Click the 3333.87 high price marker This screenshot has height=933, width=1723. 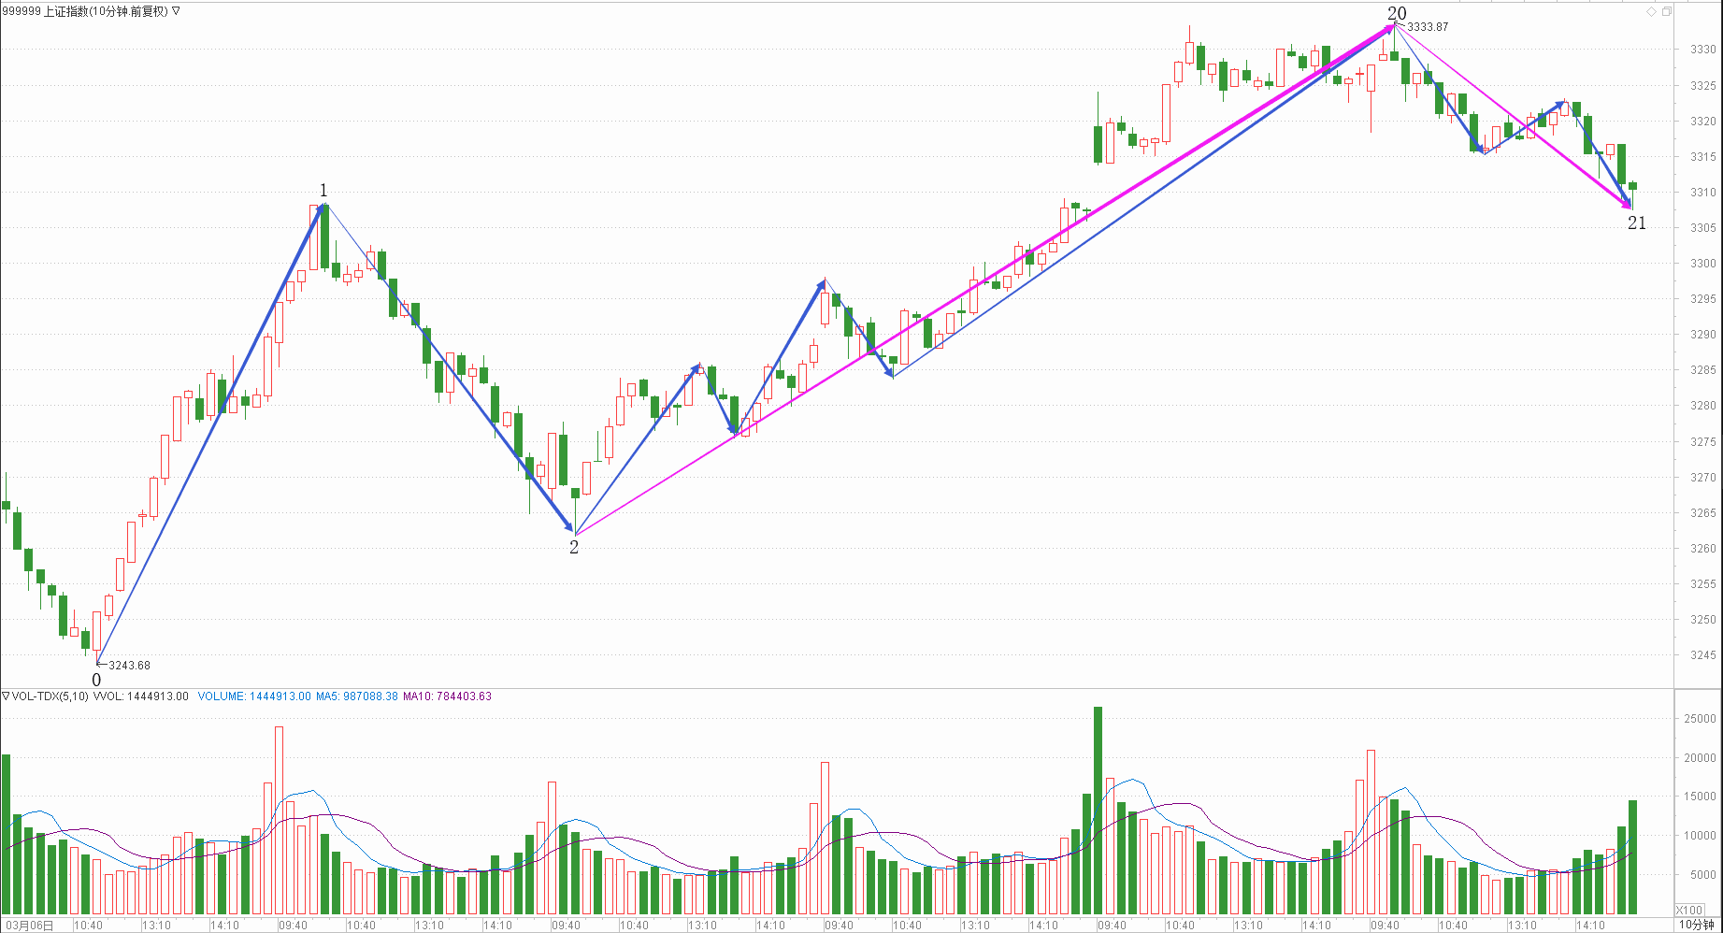pos(1427,27)
